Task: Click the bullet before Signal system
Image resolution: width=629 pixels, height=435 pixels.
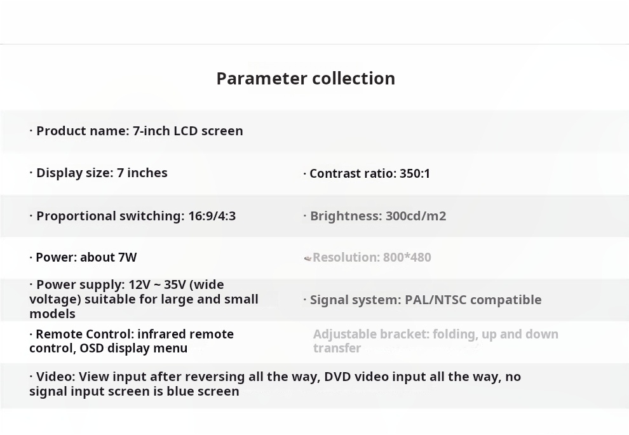Action: click(x=305, y=299)
